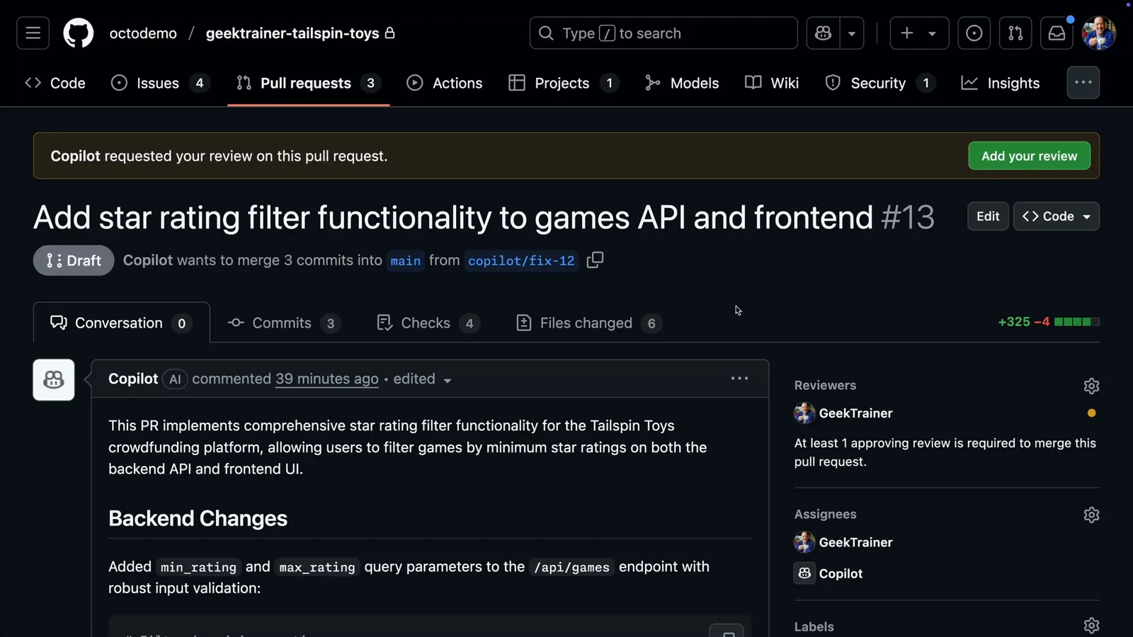Go to GitHub home via Octocat logo

click(x=78, y=33)
